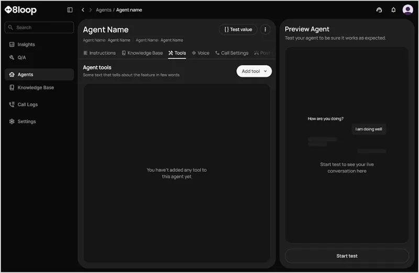Click the Knowledge Base book icon in the sidebar
This screenshot has width=419, height=273.
pyautogui.click(x=12, y=88)
